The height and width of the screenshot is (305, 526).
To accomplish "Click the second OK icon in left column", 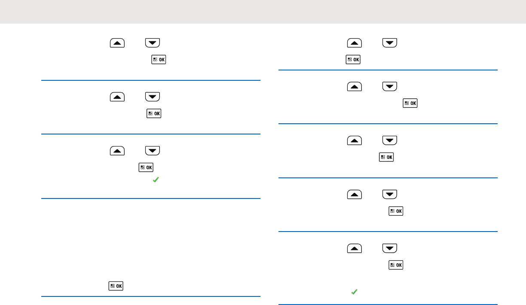I will click(x=154, y=113).
